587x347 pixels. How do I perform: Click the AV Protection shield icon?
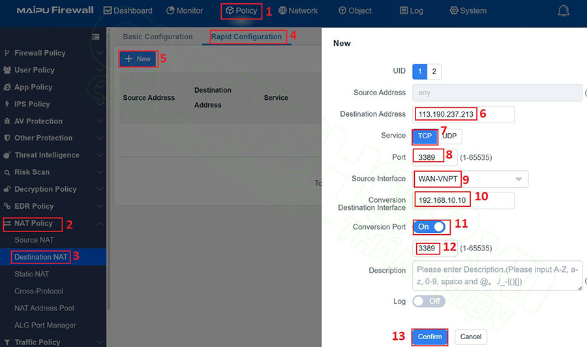click(x=7, y=121)
